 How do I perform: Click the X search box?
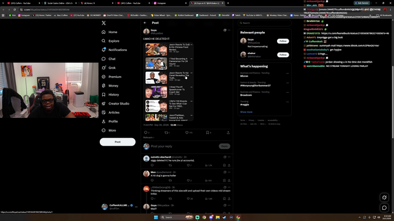click(x=265, y=23)
